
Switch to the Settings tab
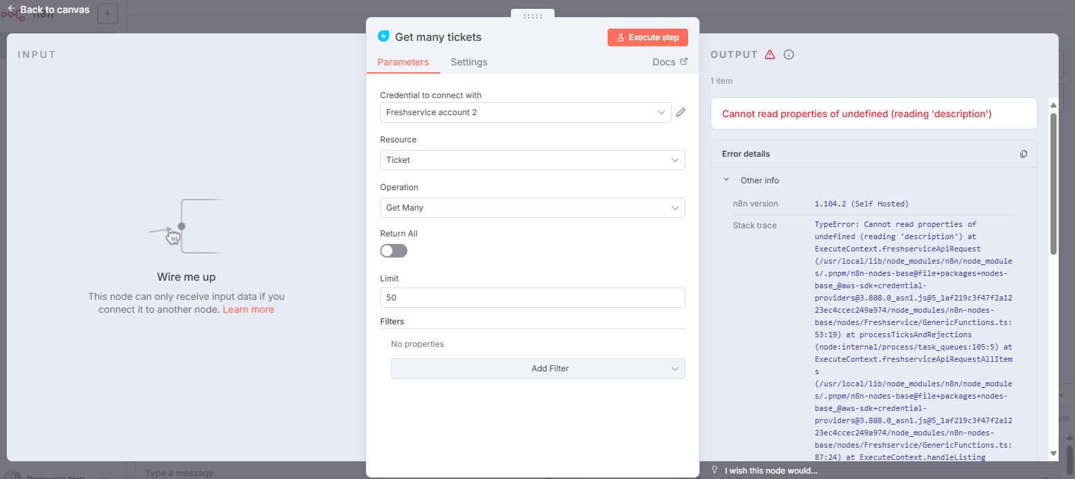(469, 62)
